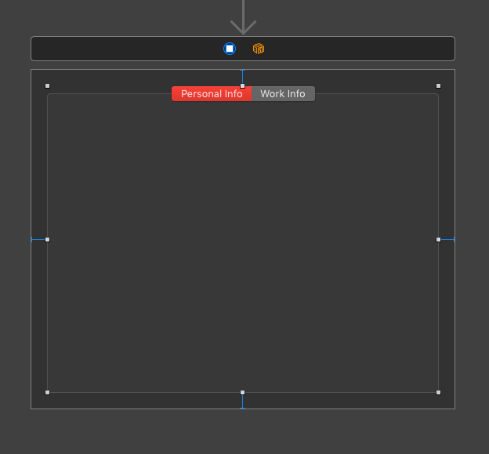
Task: Click the bottom-left corner resize handle
Action: [47, 393]
